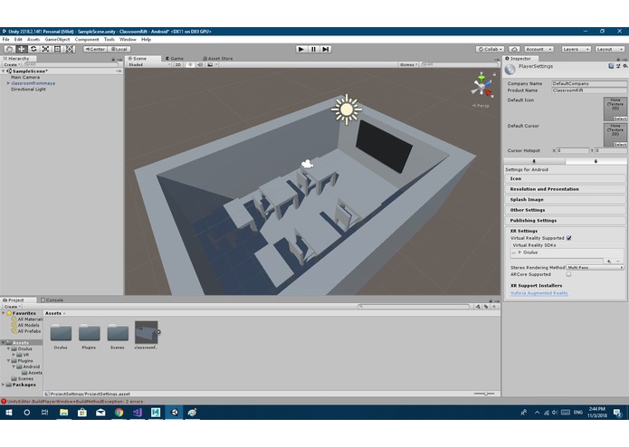Expand the Oculus SDK entry
The height and width of the screenshot is (447, 629).
(x=519, y=252)
